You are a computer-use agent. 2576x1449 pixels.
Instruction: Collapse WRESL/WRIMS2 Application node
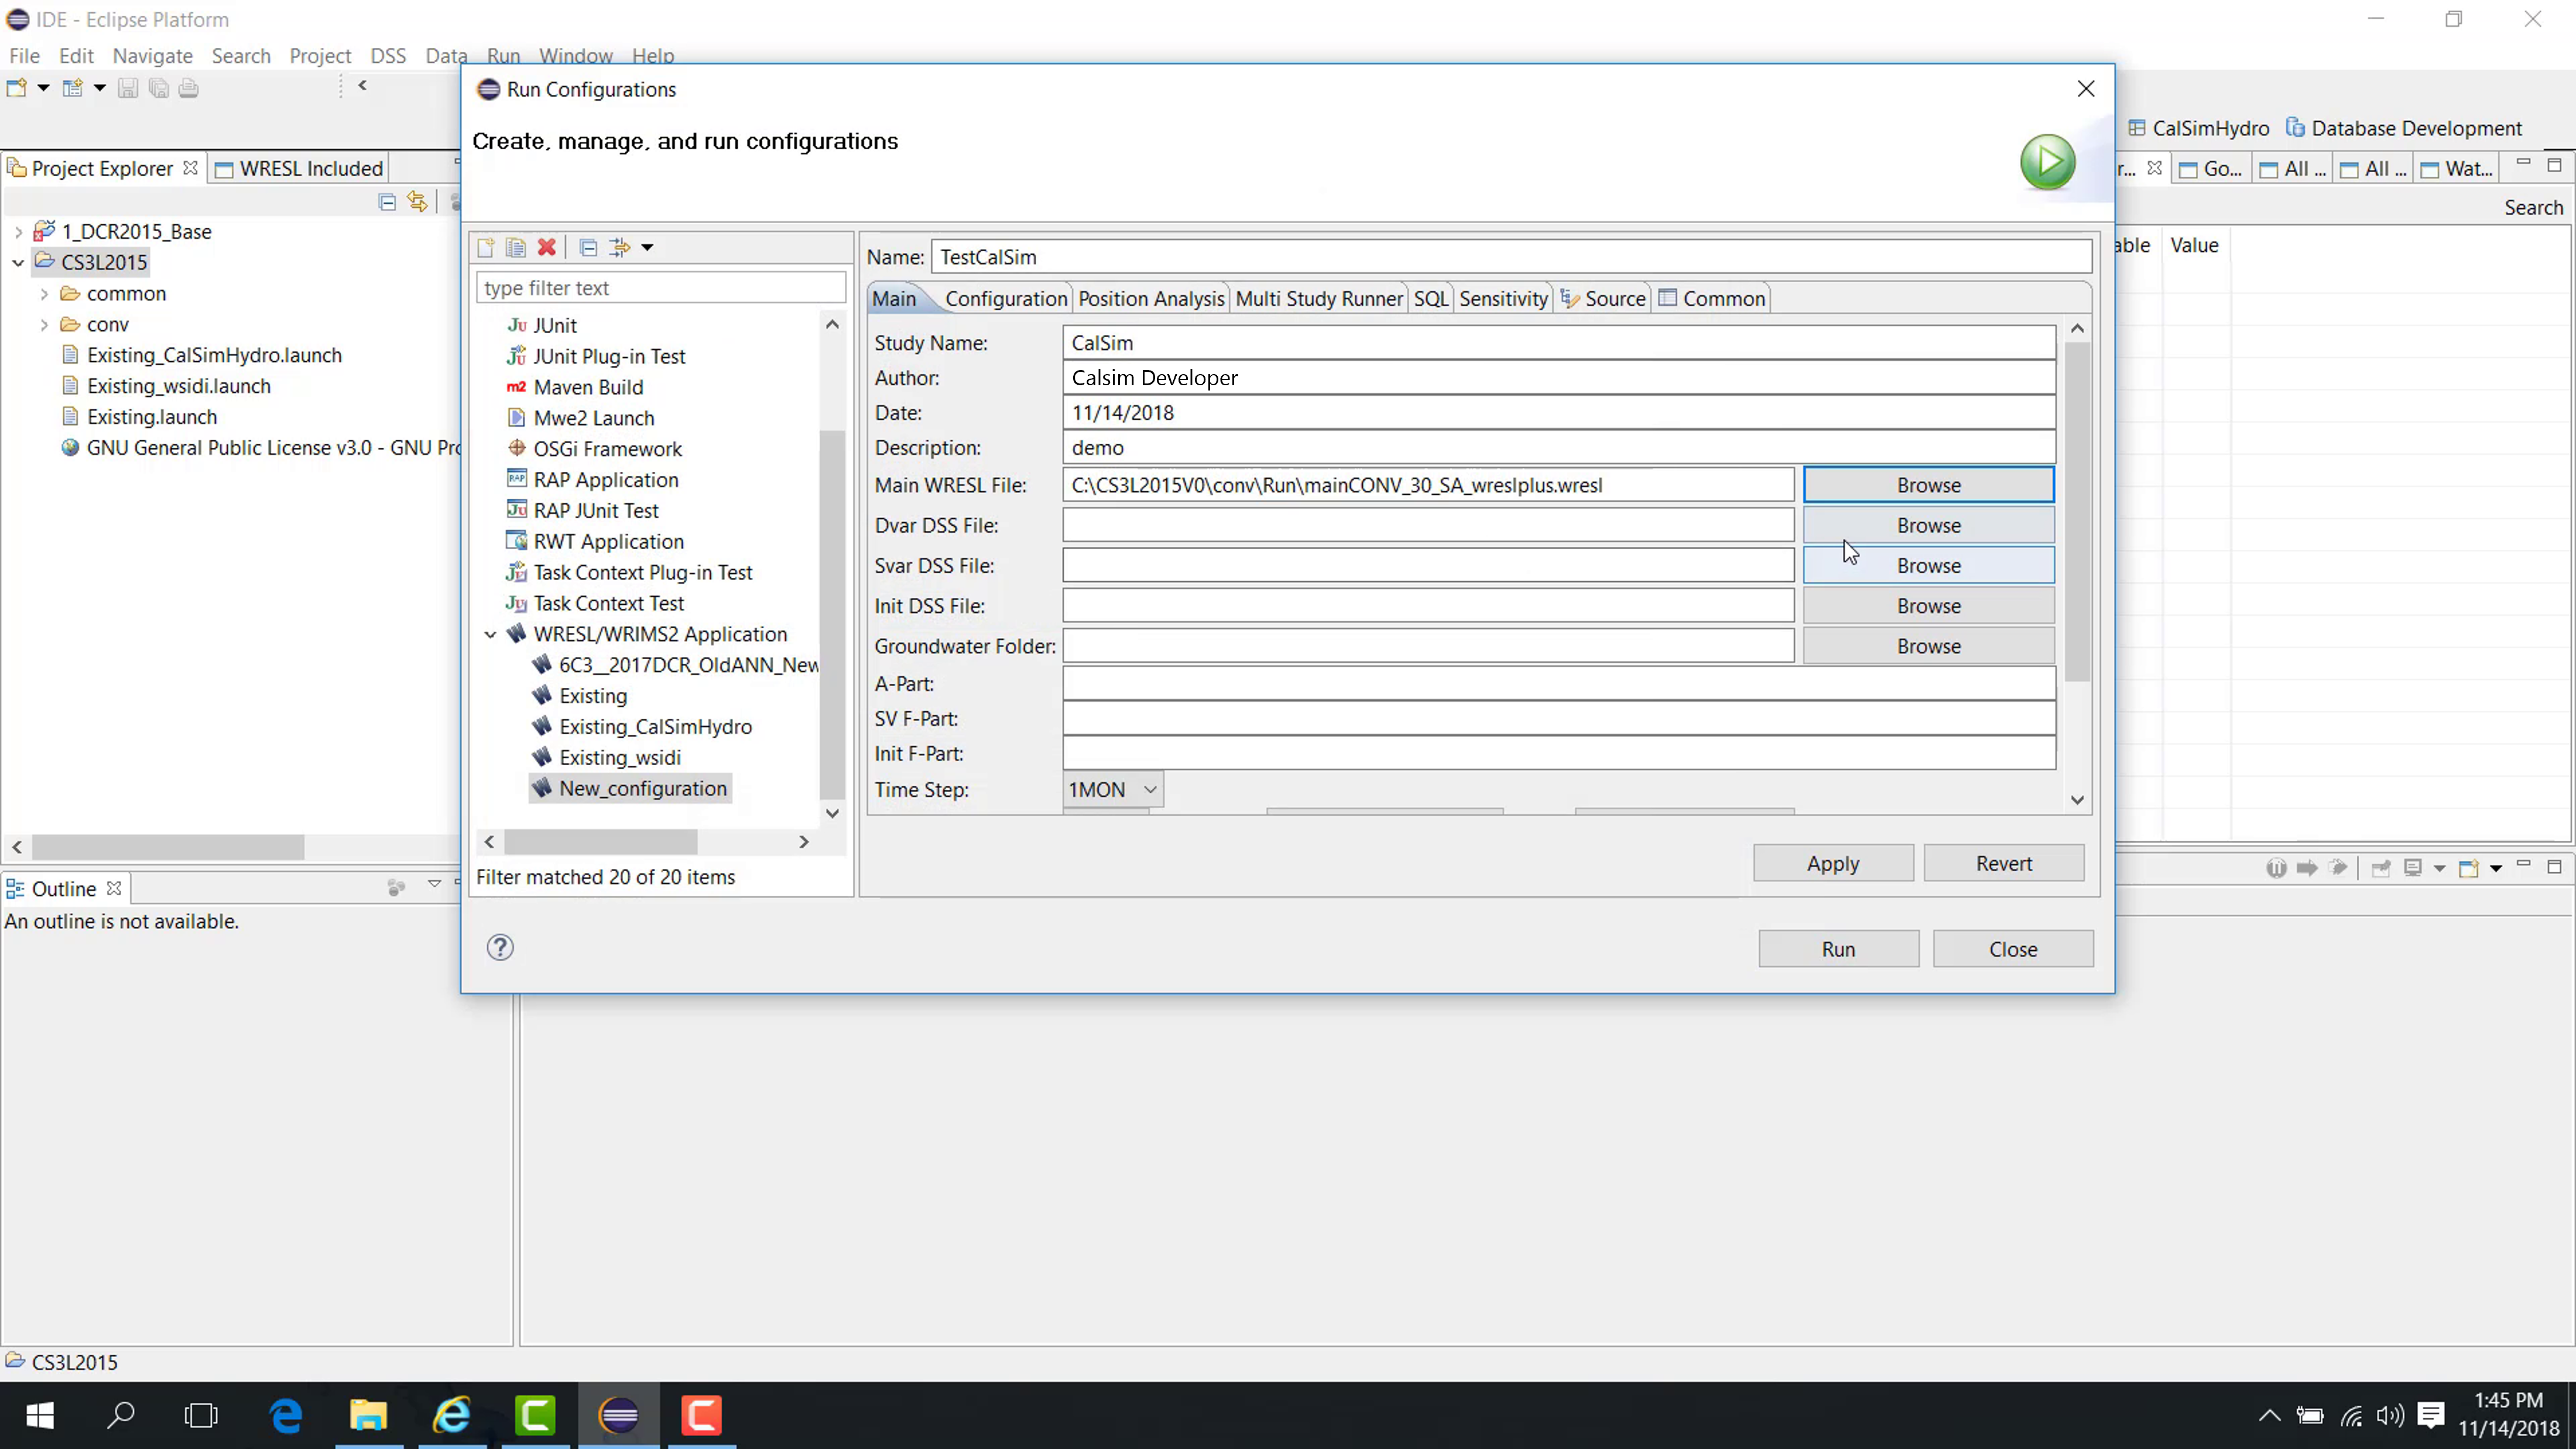point(490,634)
